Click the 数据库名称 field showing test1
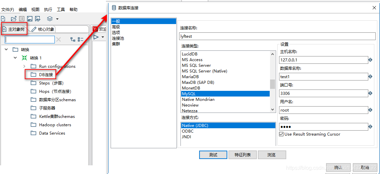Image resolution: width=380 pixels, height=174 pixels. 324,76
